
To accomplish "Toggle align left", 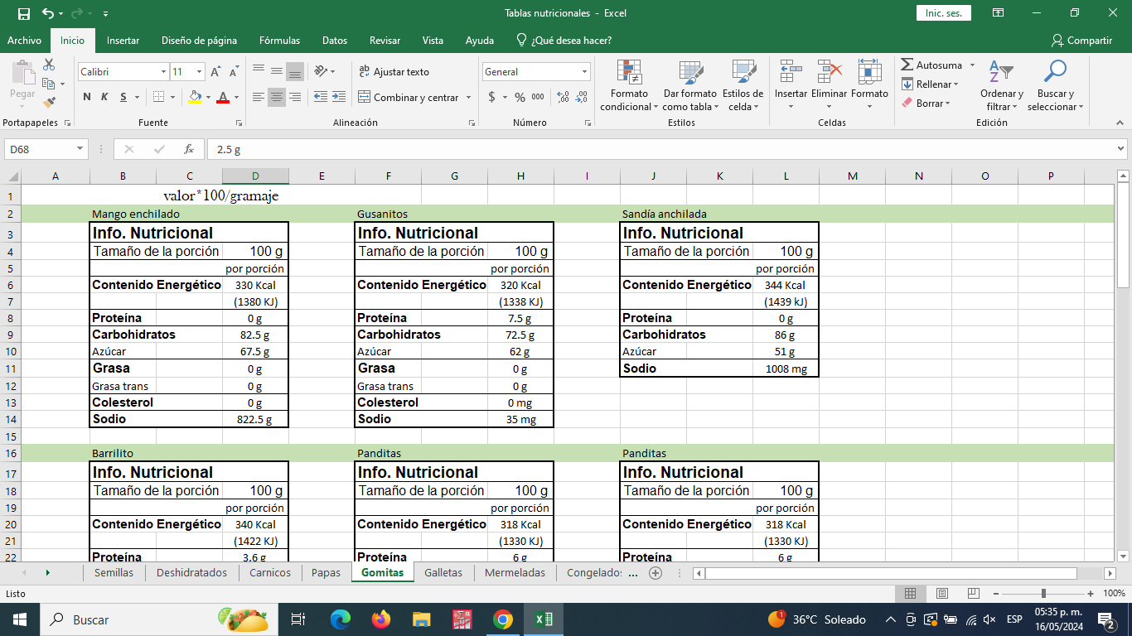I will tap(259, 97).
